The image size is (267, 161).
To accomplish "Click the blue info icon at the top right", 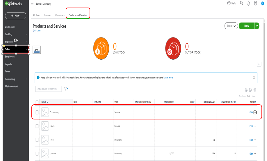I will [x=262, y=3].
